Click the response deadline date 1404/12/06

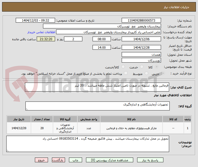141,39
